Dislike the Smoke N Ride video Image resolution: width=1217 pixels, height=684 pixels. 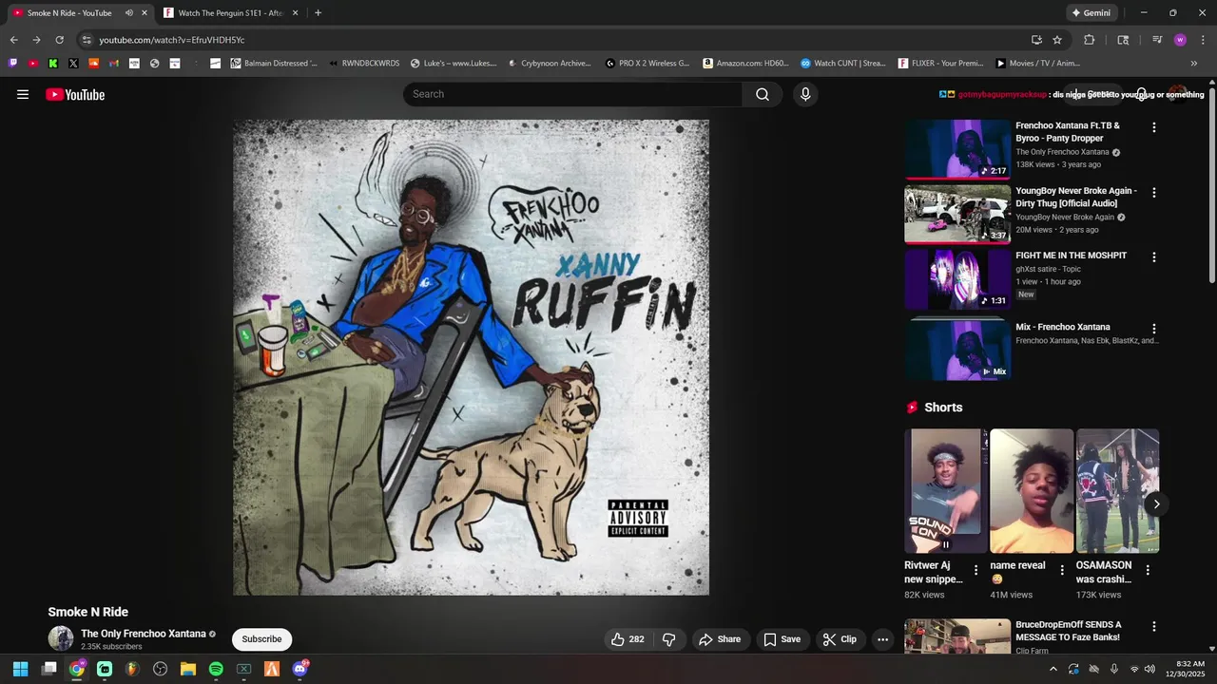click(x=669, y=639)
